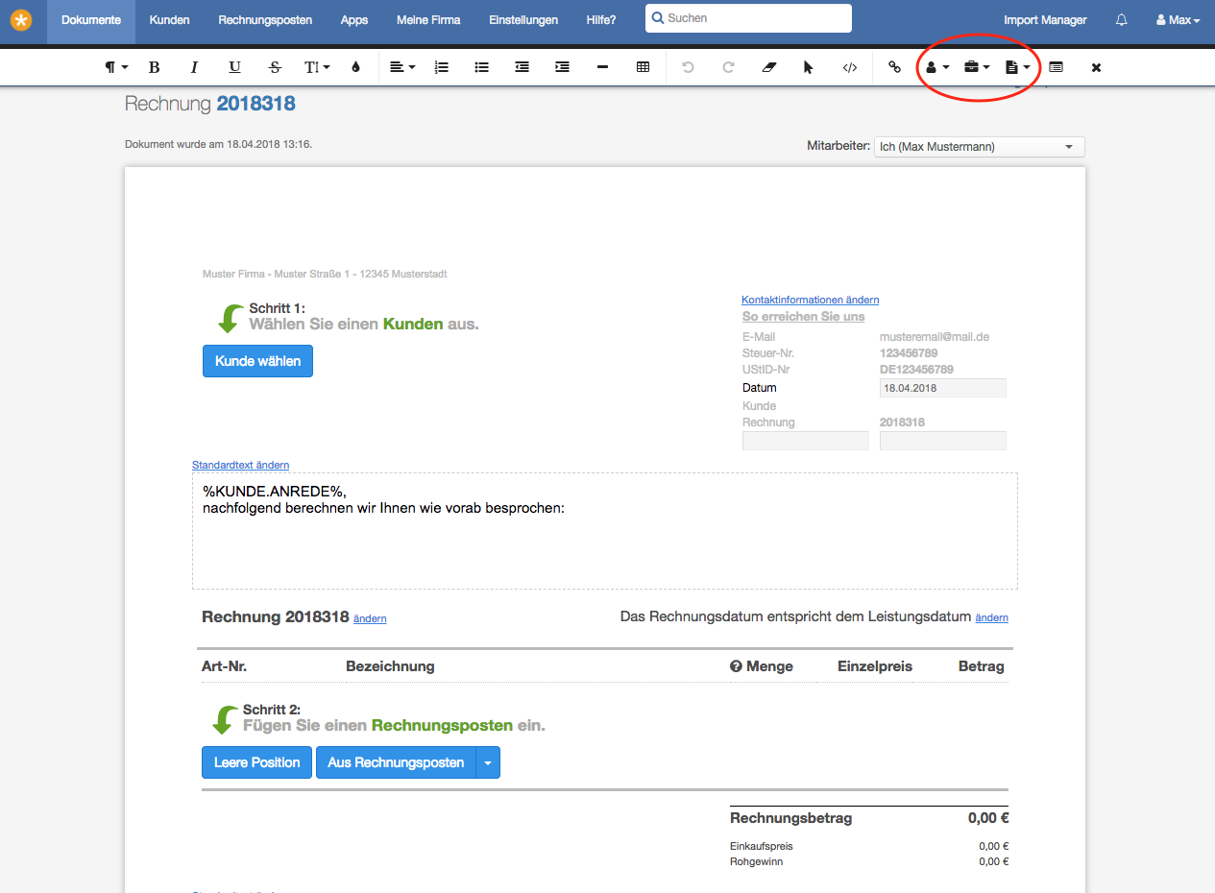1215x893 pixels.
Task: Open the notifications bell
Action: coord(1121,20)
